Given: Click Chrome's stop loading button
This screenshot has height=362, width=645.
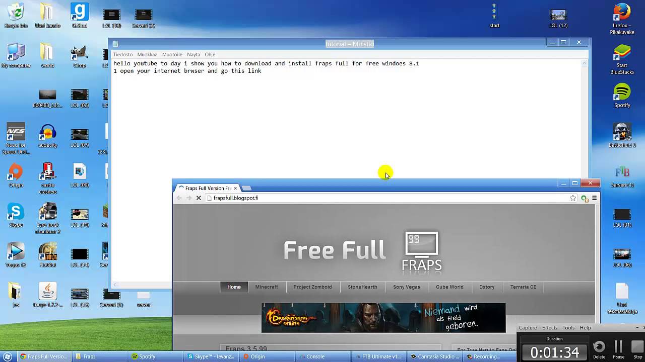Looking at the screenshot, I should (x=199, y=198).
